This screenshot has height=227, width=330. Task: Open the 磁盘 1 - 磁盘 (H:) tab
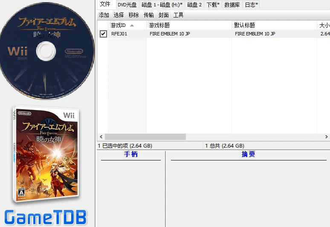click(162, 5)
